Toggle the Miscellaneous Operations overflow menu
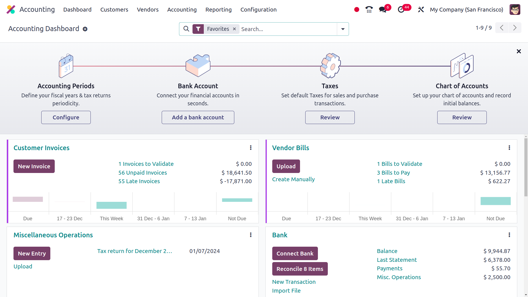 click(251, 235)
